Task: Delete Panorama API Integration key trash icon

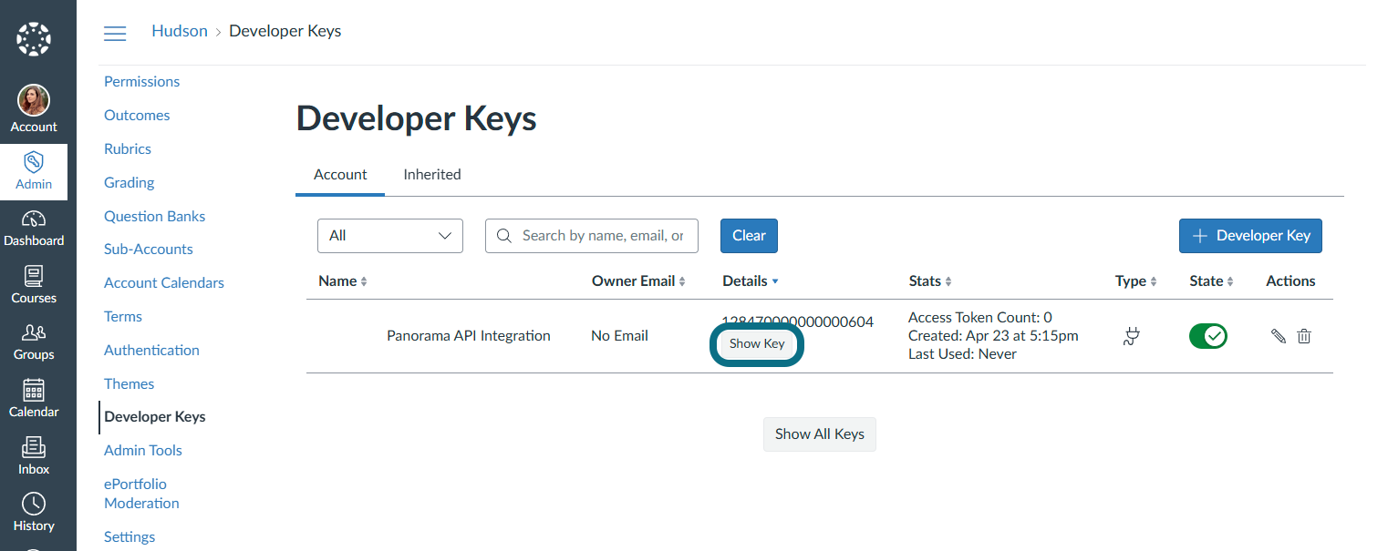Action: [x=1304, y=336]
